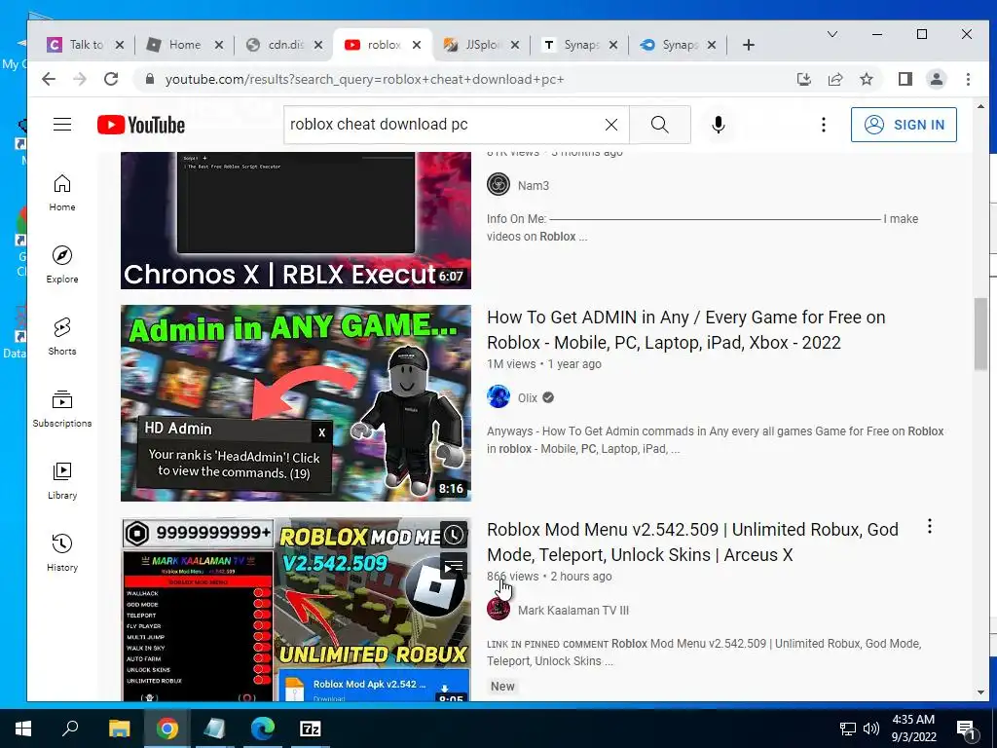Viewport: 997px width, 748px height.
Task: Click the address bar URL
Action: click(364, 80)
